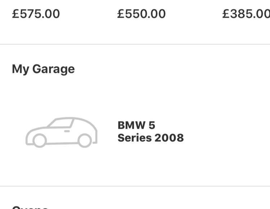Viewport: 270px width, 209px height.
Task: Click the 'Series 2008' text line
Action: [151, 138]
